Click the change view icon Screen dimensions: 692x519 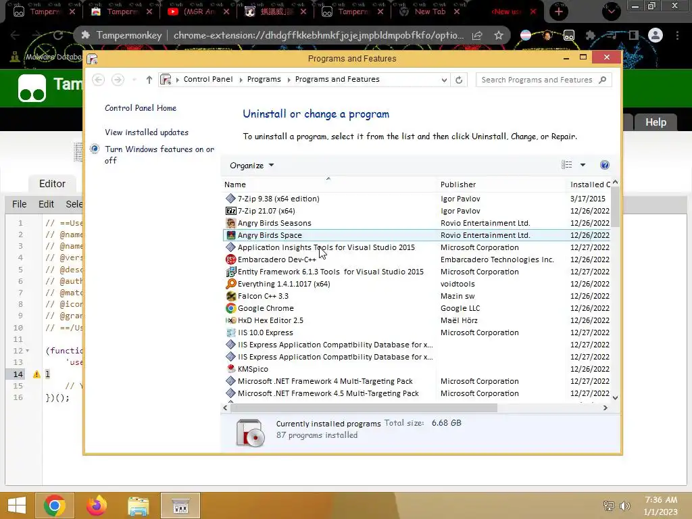[567, 165]
